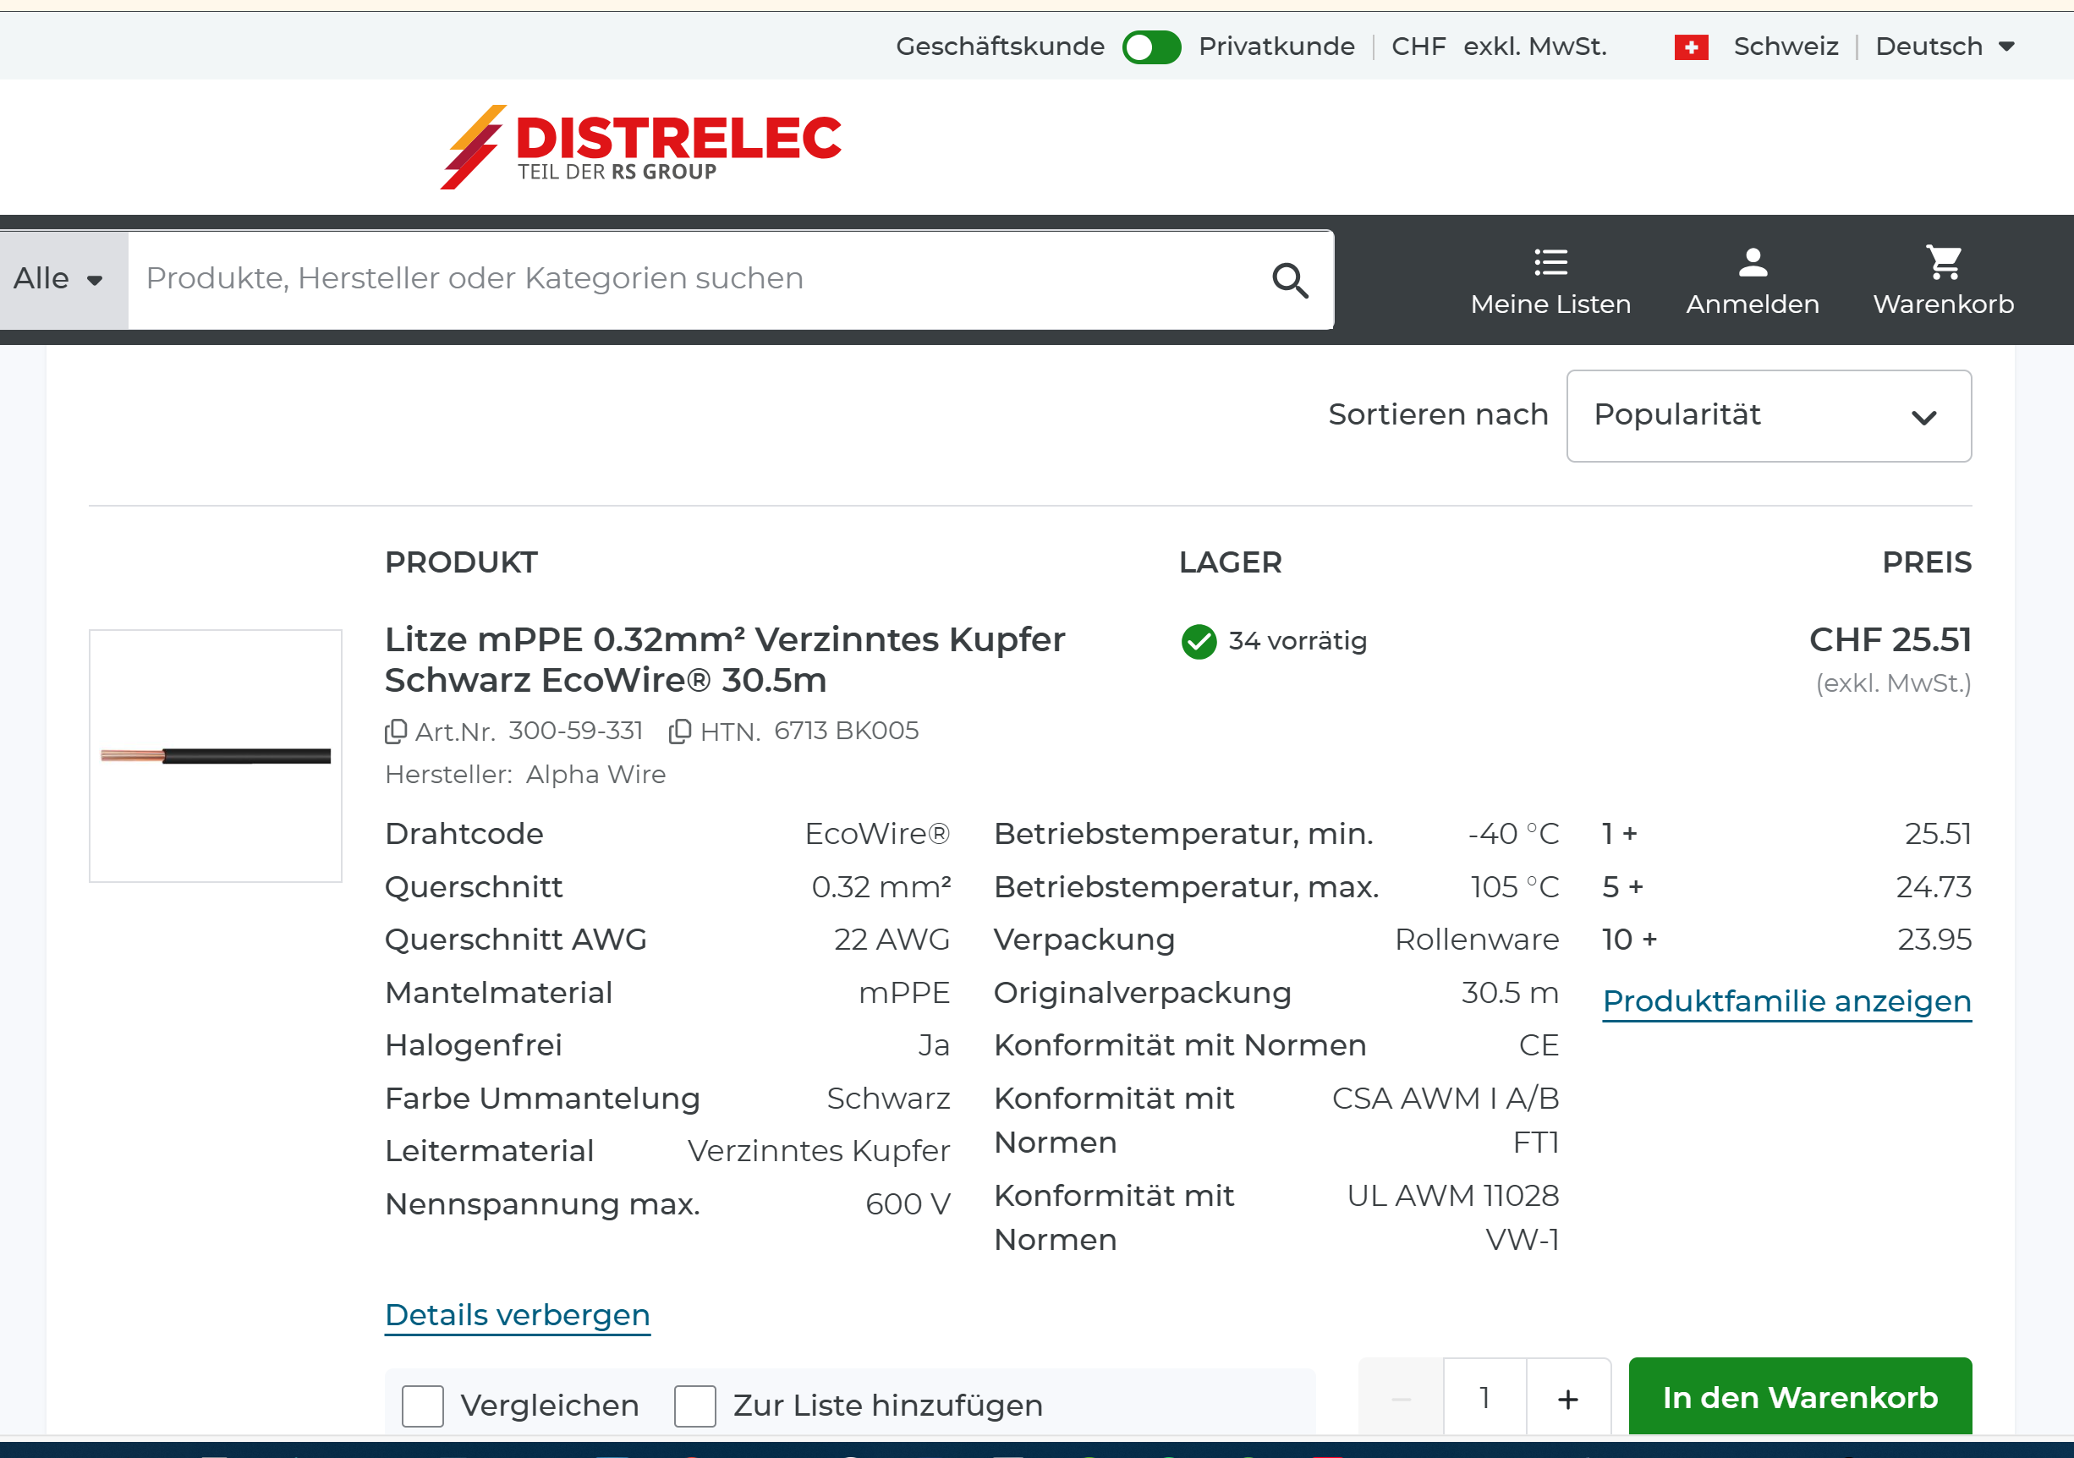Click the Anmelden user icon

[x=1753, y=262]
